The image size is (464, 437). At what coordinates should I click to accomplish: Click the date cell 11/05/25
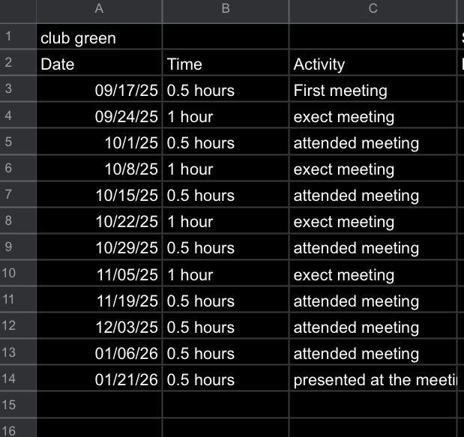coord(99,275)
